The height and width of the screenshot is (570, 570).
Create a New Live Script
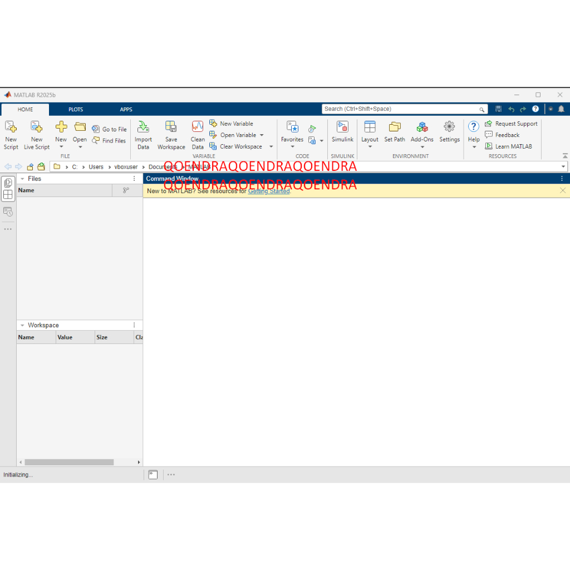37,127
